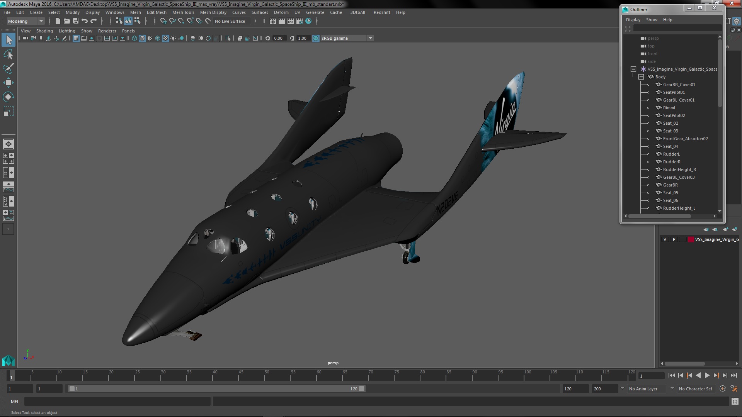Open the viewport Lighting menu
The width and height of the screenshot is (742, 417).
click(67, 31)
